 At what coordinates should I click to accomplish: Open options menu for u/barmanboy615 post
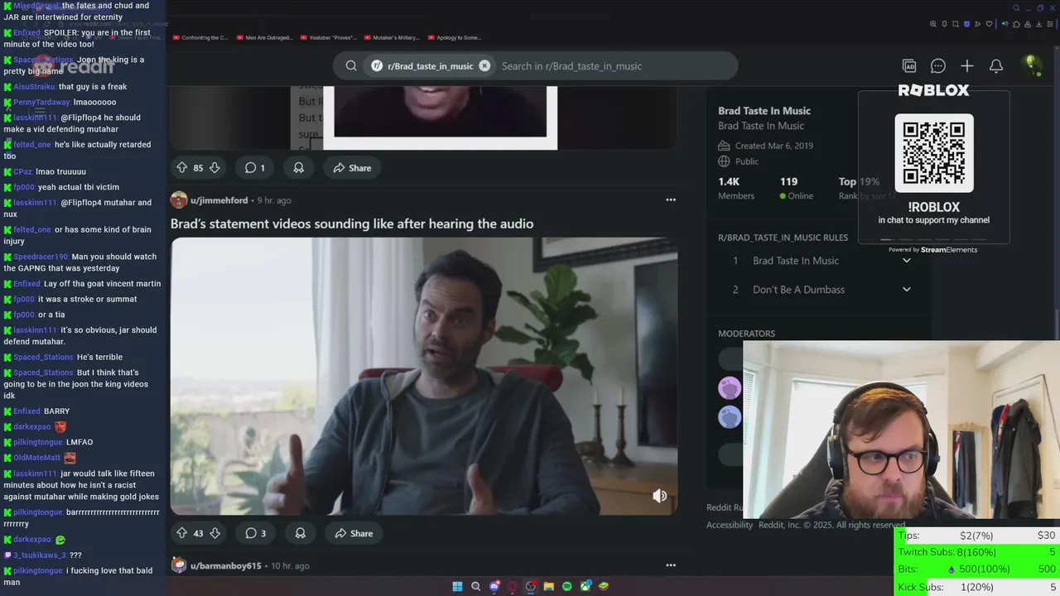click(671, 565)
